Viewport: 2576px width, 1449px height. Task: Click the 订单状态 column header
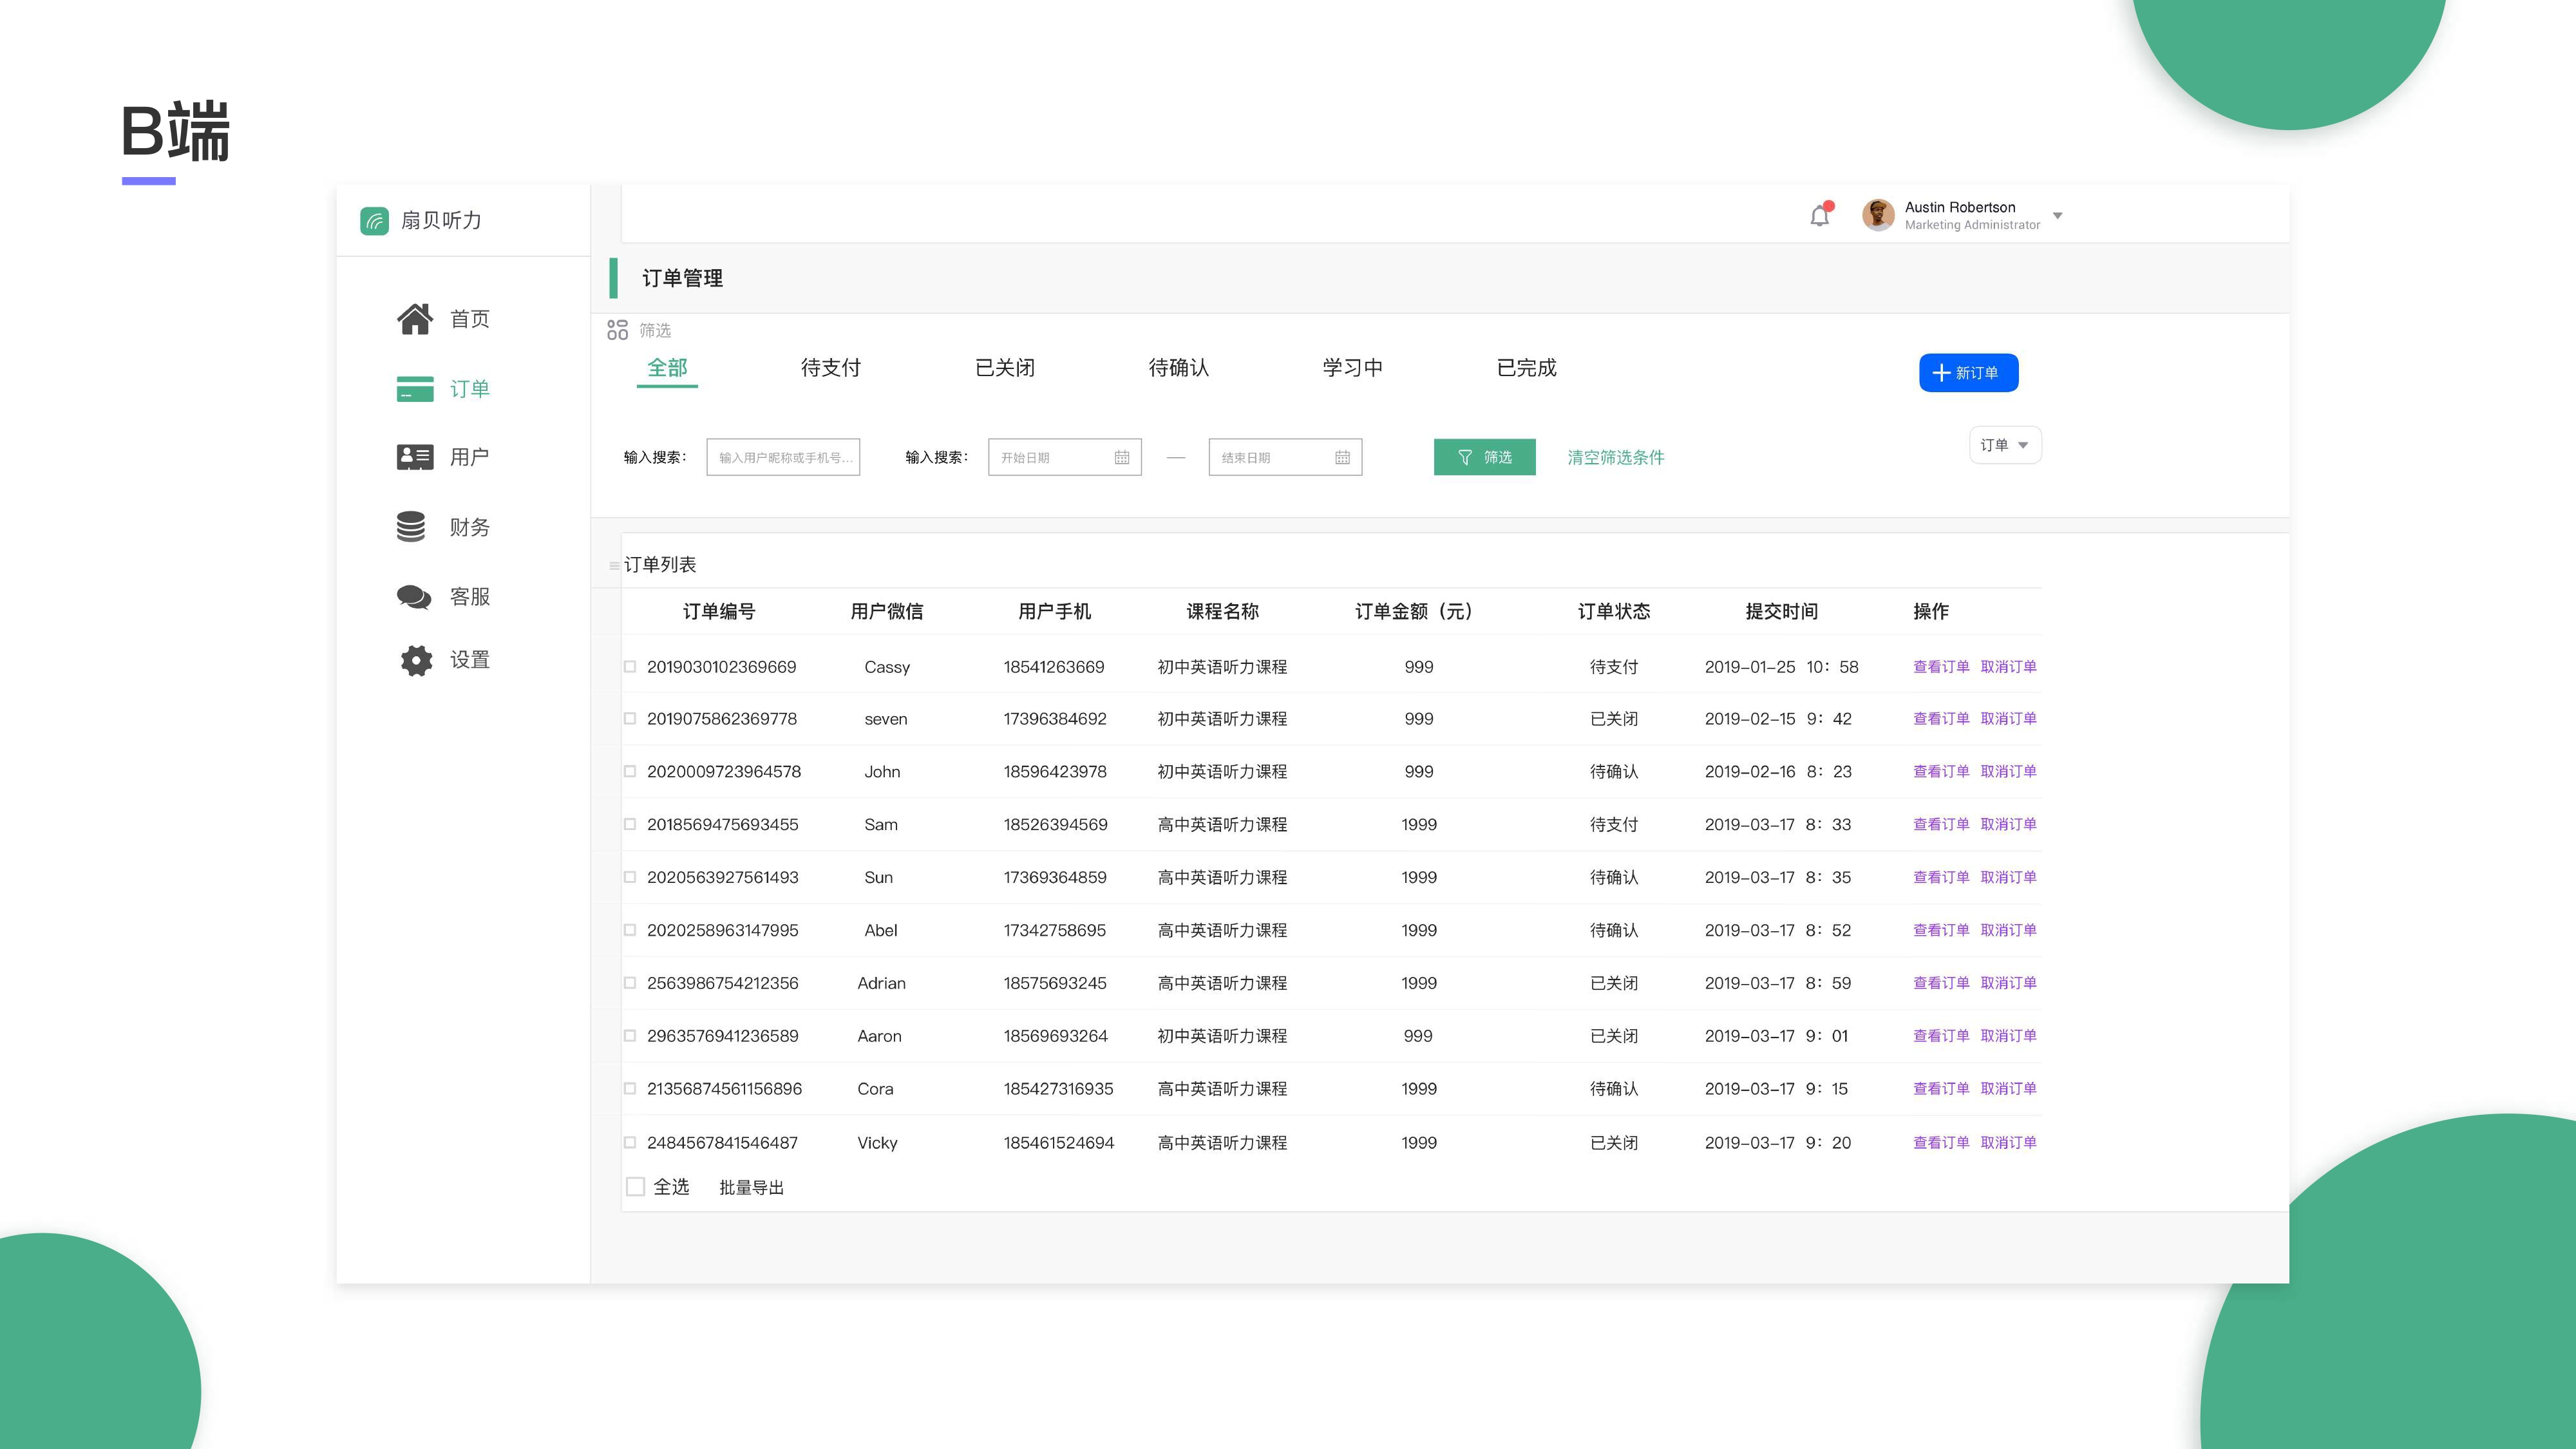click(x=1614, y=612)
